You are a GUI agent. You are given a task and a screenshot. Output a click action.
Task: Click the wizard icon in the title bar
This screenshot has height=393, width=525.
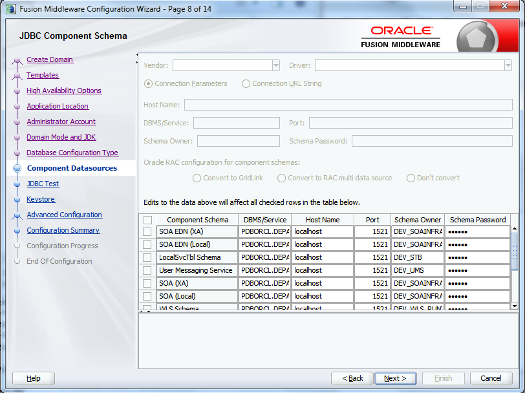tap(10, 9)
